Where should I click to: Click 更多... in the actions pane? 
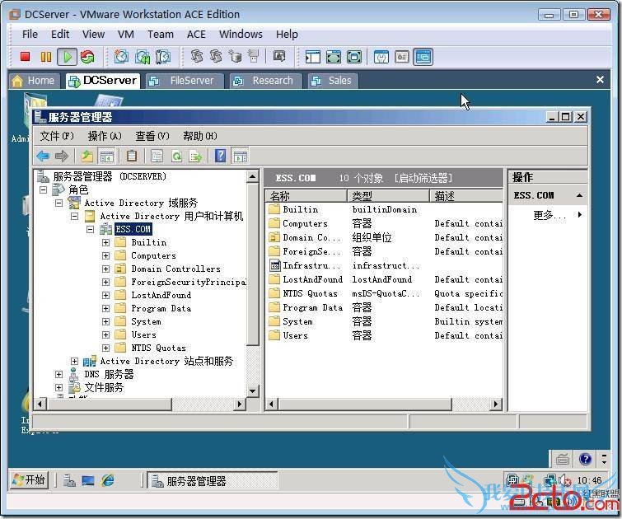coord(550,215)
